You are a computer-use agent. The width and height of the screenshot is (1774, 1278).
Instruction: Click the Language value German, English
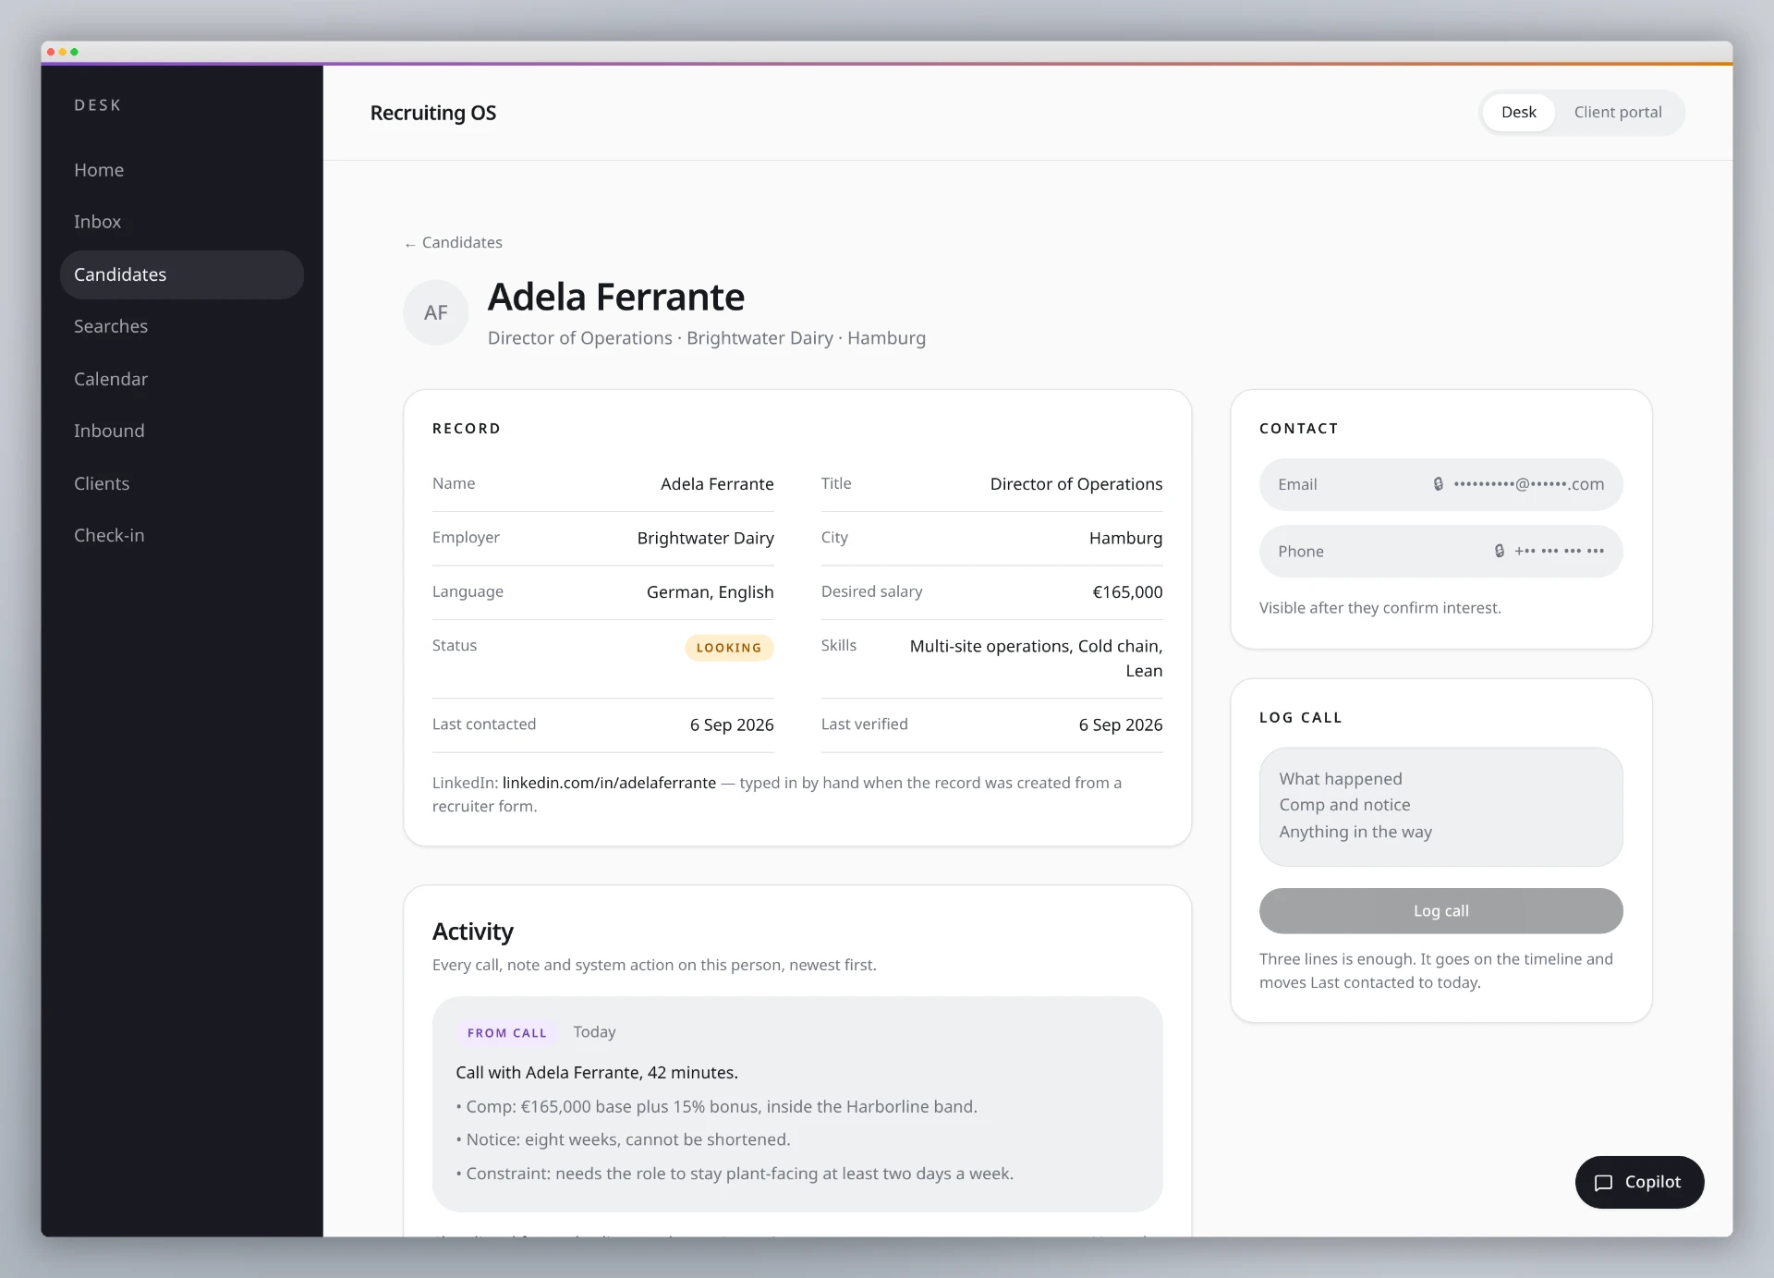point(710,592)
